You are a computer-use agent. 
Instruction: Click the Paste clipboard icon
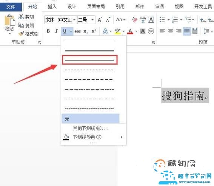(x=9, y=20)
